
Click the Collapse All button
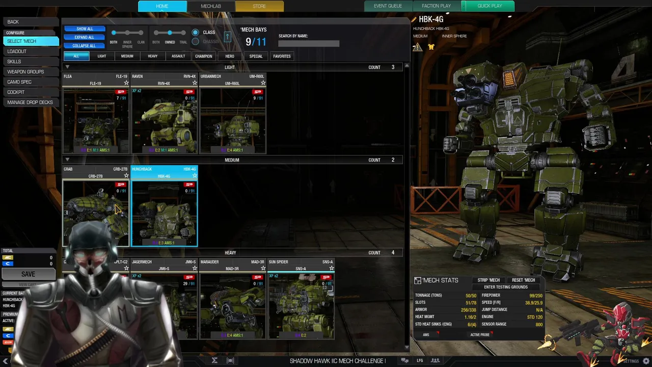[x=85, y=46]
